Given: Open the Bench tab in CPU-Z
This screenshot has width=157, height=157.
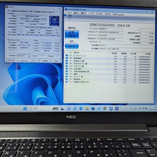Looking at the screenshot, I should [44, 12].
